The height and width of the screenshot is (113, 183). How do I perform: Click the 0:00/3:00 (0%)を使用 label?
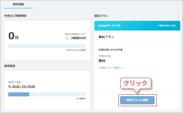(x=76, y=50)
